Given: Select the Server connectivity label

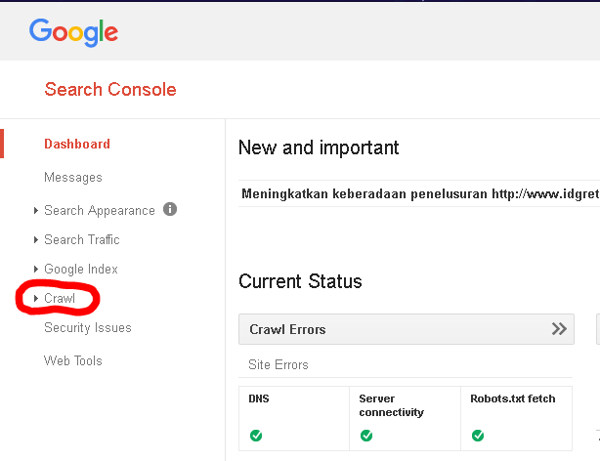Looking at the screenshot, I should click(x=391, y=405).
